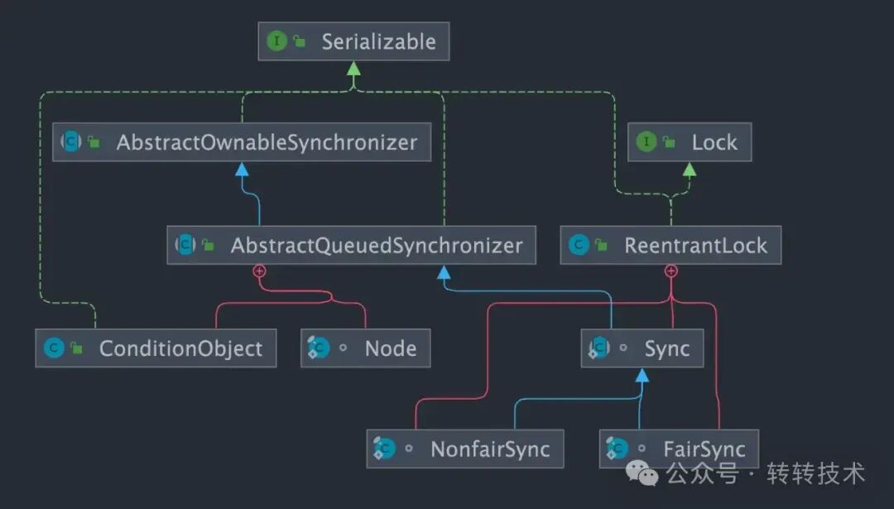Click the public-visibility icon on ReentrantLock
The width and height of the screenshot is (894, 509).
coord(601,245)
